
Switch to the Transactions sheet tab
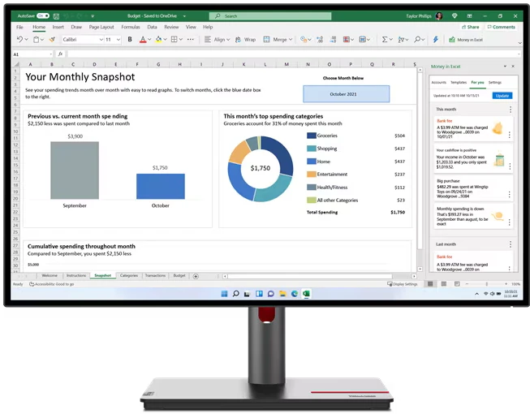[155, 276]
